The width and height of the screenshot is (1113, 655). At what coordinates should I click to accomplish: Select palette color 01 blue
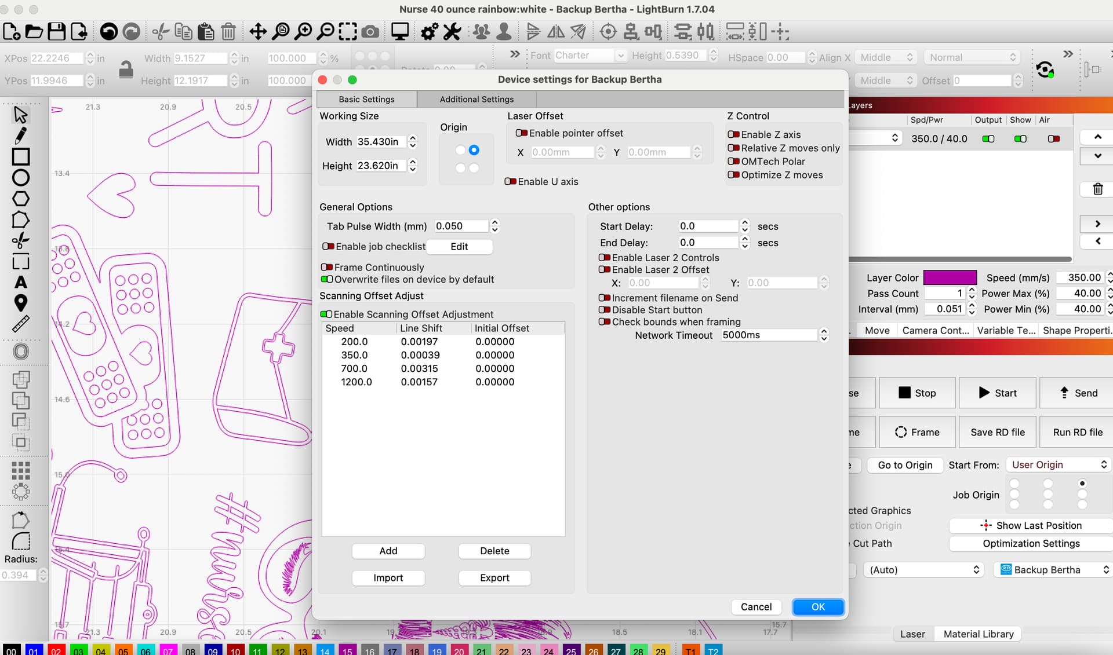34,650
